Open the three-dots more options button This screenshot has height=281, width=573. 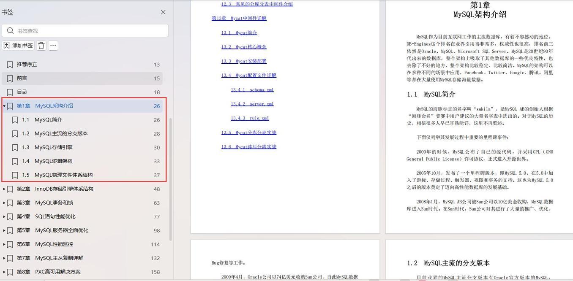pos(53,46)
